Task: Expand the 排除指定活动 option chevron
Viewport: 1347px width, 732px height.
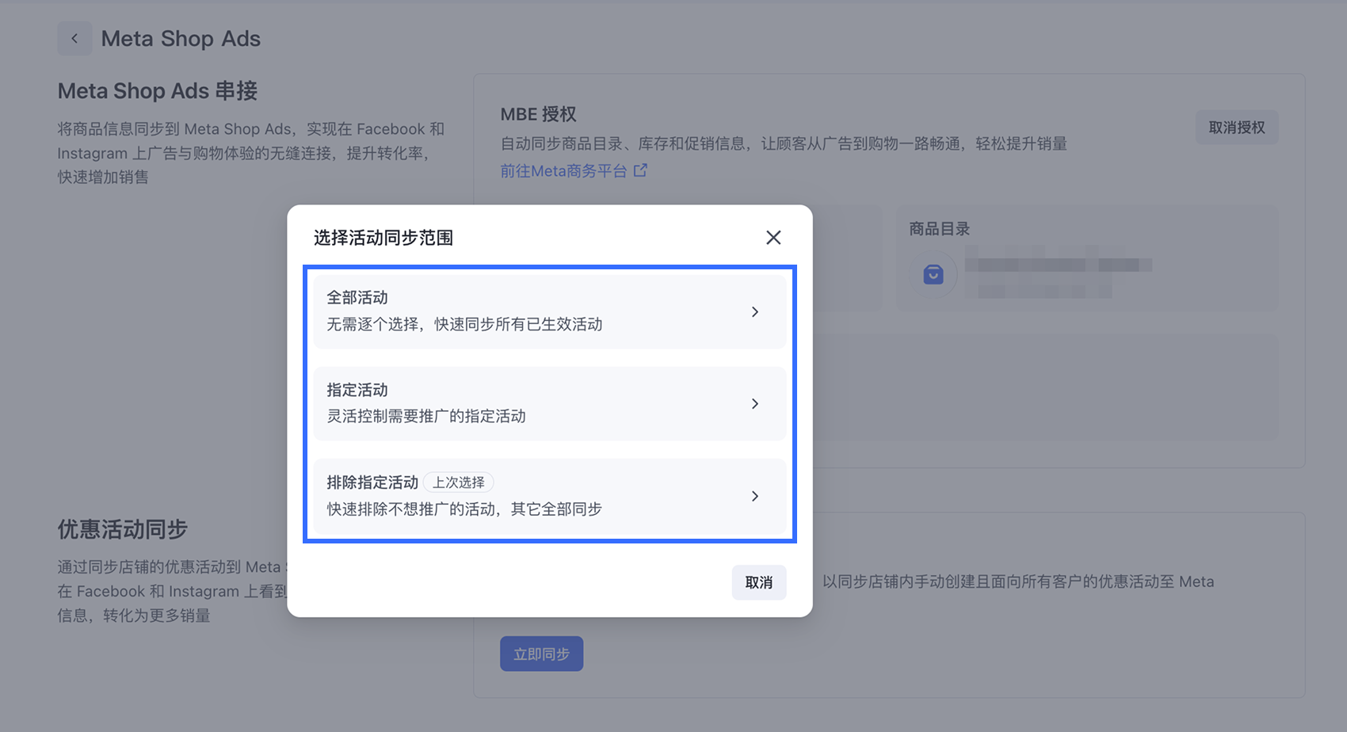Action: point(755,496)
